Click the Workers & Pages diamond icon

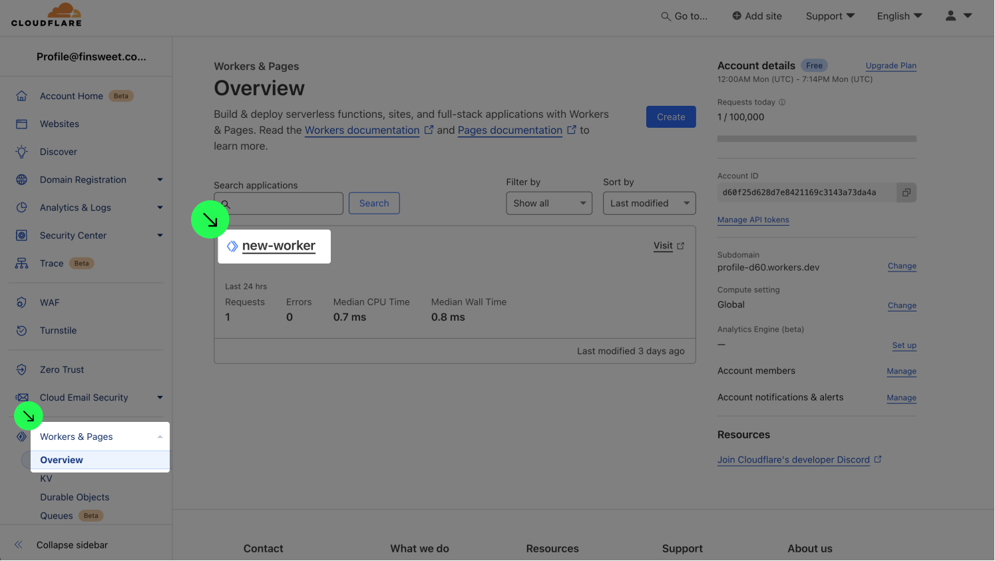(21, 437)
